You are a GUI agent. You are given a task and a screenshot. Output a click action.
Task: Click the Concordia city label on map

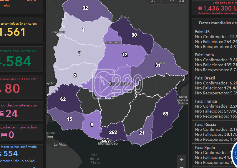58,32
